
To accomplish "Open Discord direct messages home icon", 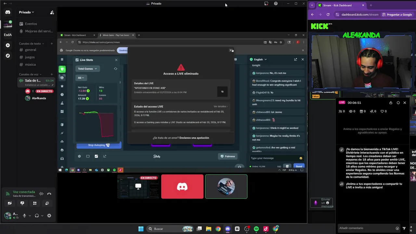I will pyautogui.click(x=8, y=12).
